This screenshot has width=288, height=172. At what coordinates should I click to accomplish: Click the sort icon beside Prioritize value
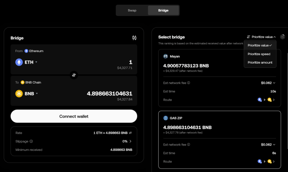[248, 37]
